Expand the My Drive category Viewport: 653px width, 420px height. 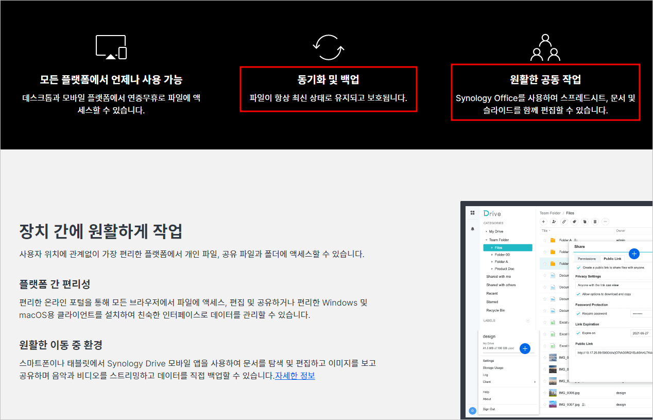pyautogui.click(x=486, y=231)
